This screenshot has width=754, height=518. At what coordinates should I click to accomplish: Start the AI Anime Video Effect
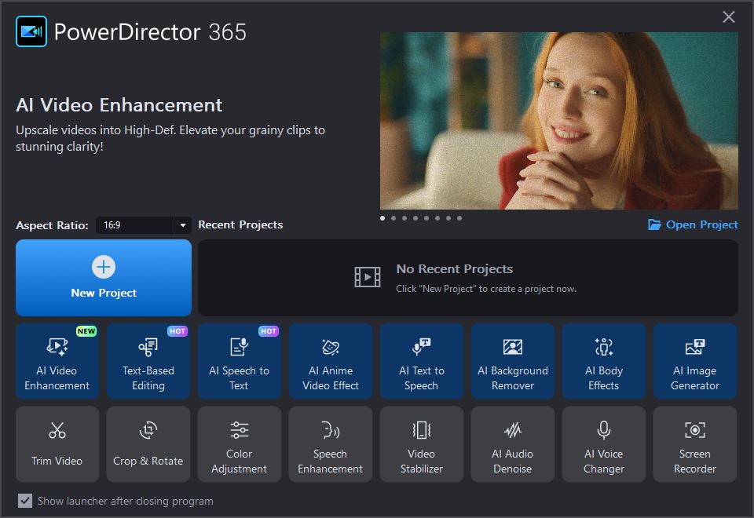click(331, 361)
